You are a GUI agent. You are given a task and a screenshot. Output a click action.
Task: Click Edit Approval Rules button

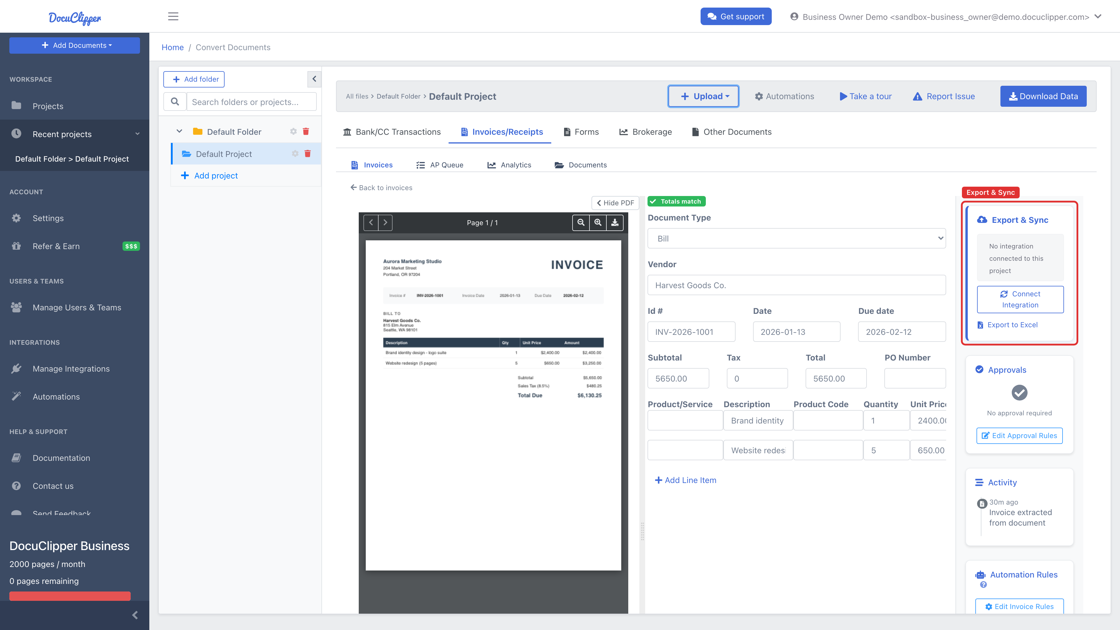click(1019, 435)
